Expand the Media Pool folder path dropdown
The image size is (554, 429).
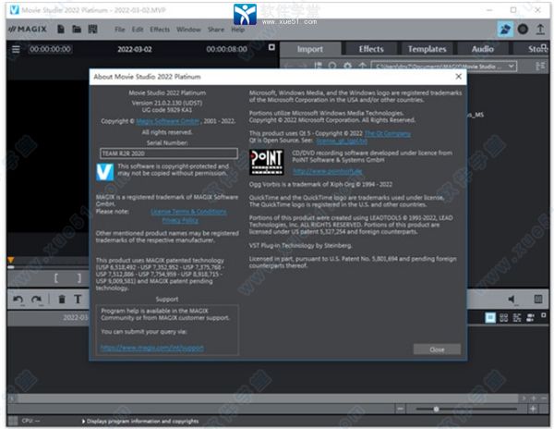pyautogui.click(x=511, y=67)
